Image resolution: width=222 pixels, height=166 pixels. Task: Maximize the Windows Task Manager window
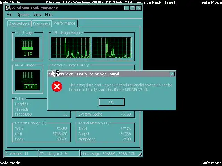133,8
